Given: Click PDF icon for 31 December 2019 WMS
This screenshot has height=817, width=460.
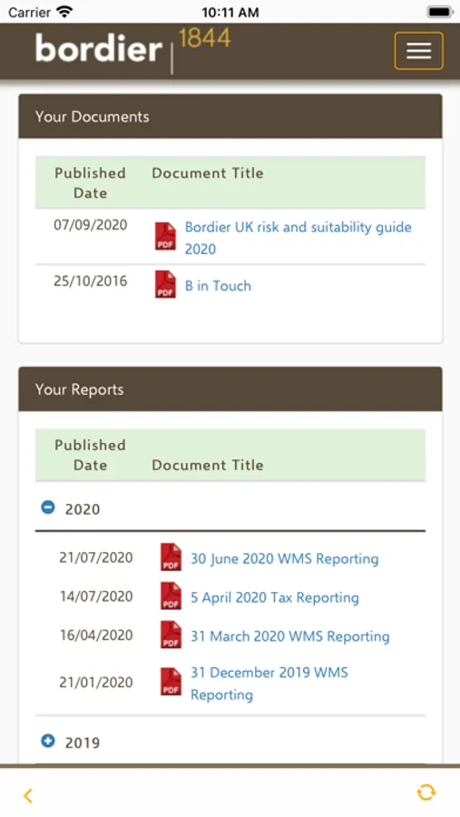Looking at the screenshot, I should pos(171,682).
